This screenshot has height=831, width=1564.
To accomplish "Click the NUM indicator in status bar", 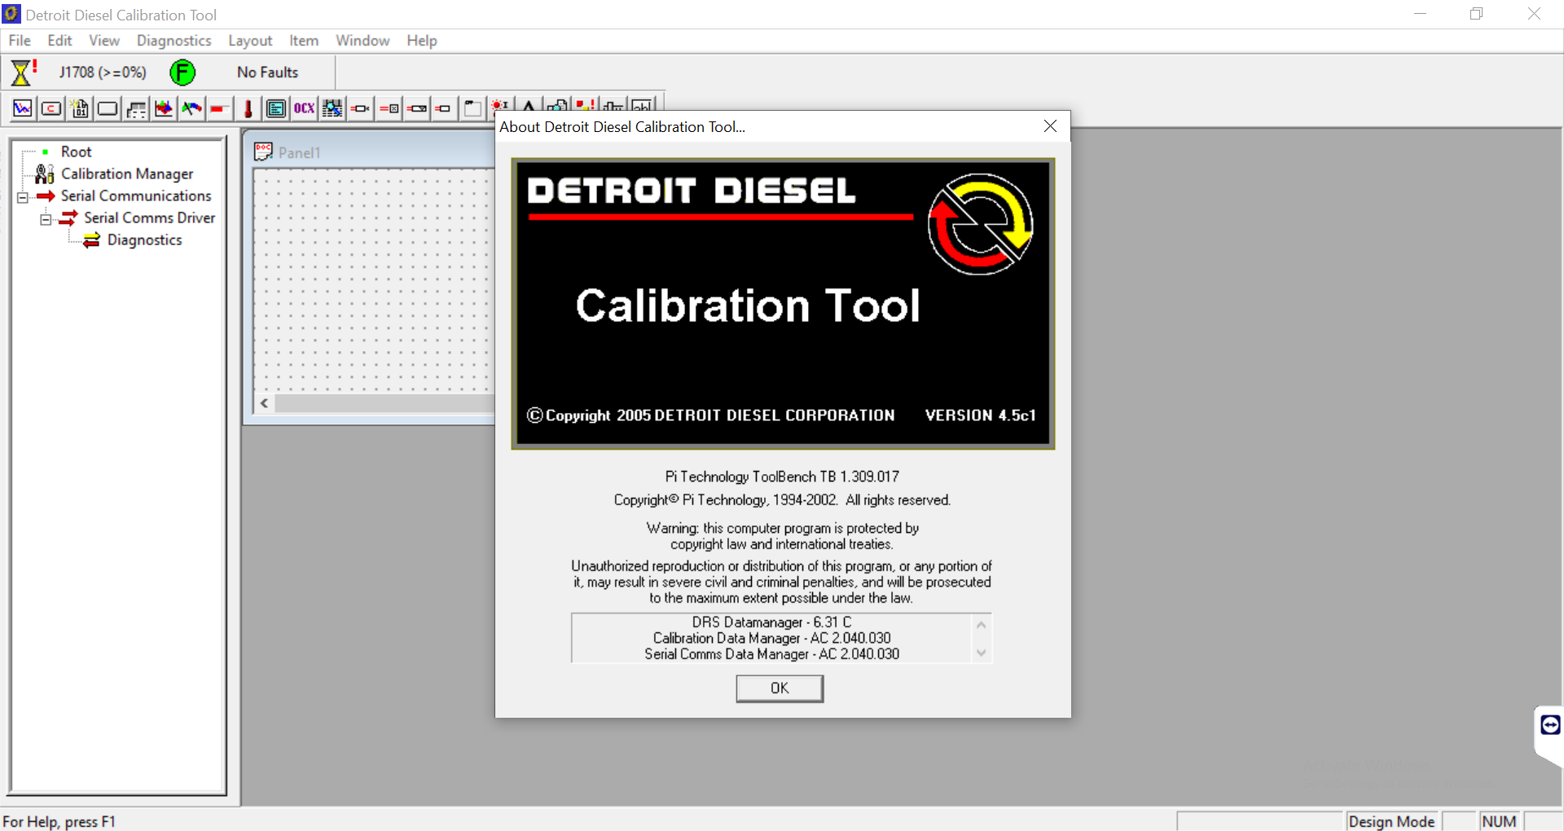I will point(1500,821).
